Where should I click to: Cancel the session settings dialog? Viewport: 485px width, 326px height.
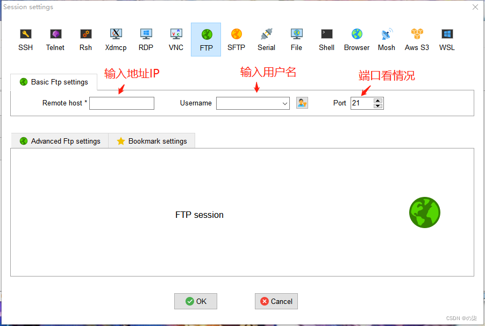tap(276, 301)
